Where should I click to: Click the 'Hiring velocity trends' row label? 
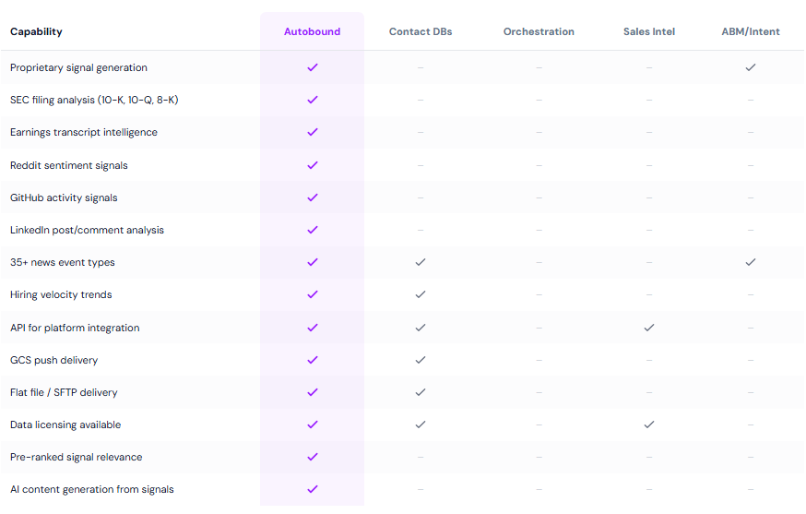[x=61, y=295]
